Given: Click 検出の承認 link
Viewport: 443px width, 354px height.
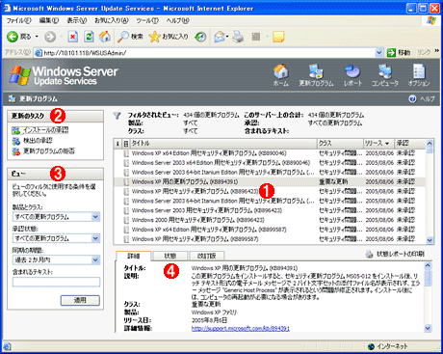Looking at the screenshot, I should click(38, 141).
